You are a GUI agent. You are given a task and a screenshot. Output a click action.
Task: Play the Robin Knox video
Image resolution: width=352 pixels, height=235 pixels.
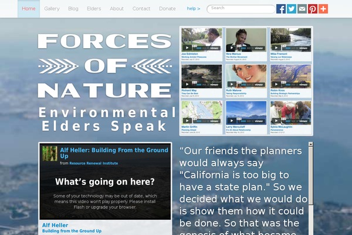pyautogui.click(x=276, y=85)
